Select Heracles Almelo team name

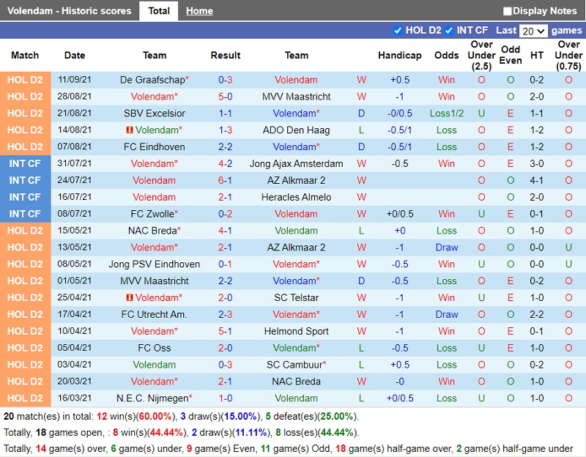(x=297, y=197)
